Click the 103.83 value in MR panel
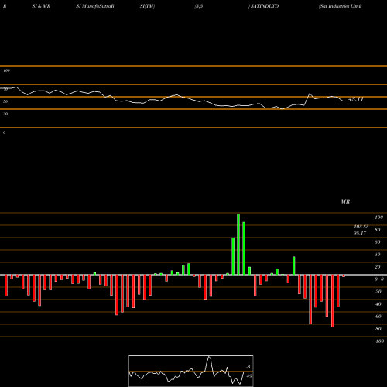Image resolution: width=387 pixels, height=387 pixels. [361, 227]
